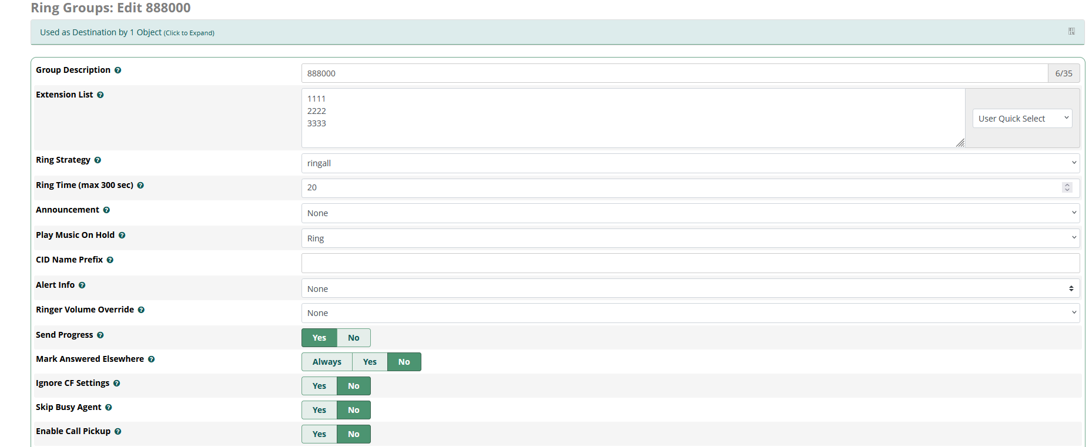Open help icon for Play Music On Hold
The height and width of the screenshot is (447, 1089).
[x=122, y=236]
